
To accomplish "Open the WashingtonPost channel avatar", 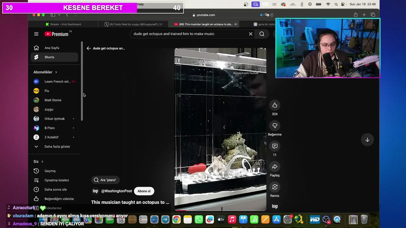I will click(95, 191).
